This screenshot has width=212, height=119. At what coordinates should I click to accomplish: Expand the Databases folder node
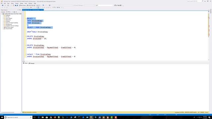(3, 16)
